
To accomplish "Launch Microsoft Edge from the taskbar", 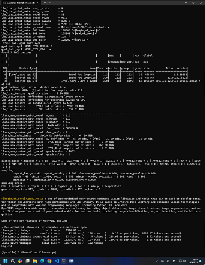I will click(42, 261).
